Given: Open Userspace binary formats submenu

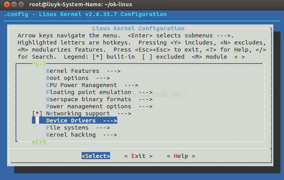Looking at the screenshot, I should [x=99, y=99].
